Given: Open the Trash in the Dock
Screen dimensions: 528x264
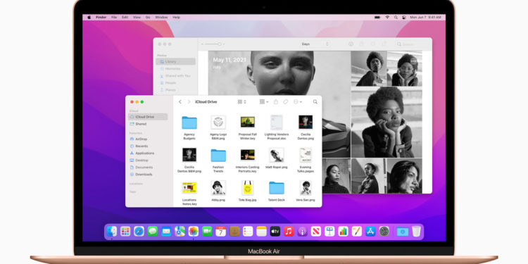Looking at the screenshot, I should tap(416, 232).
